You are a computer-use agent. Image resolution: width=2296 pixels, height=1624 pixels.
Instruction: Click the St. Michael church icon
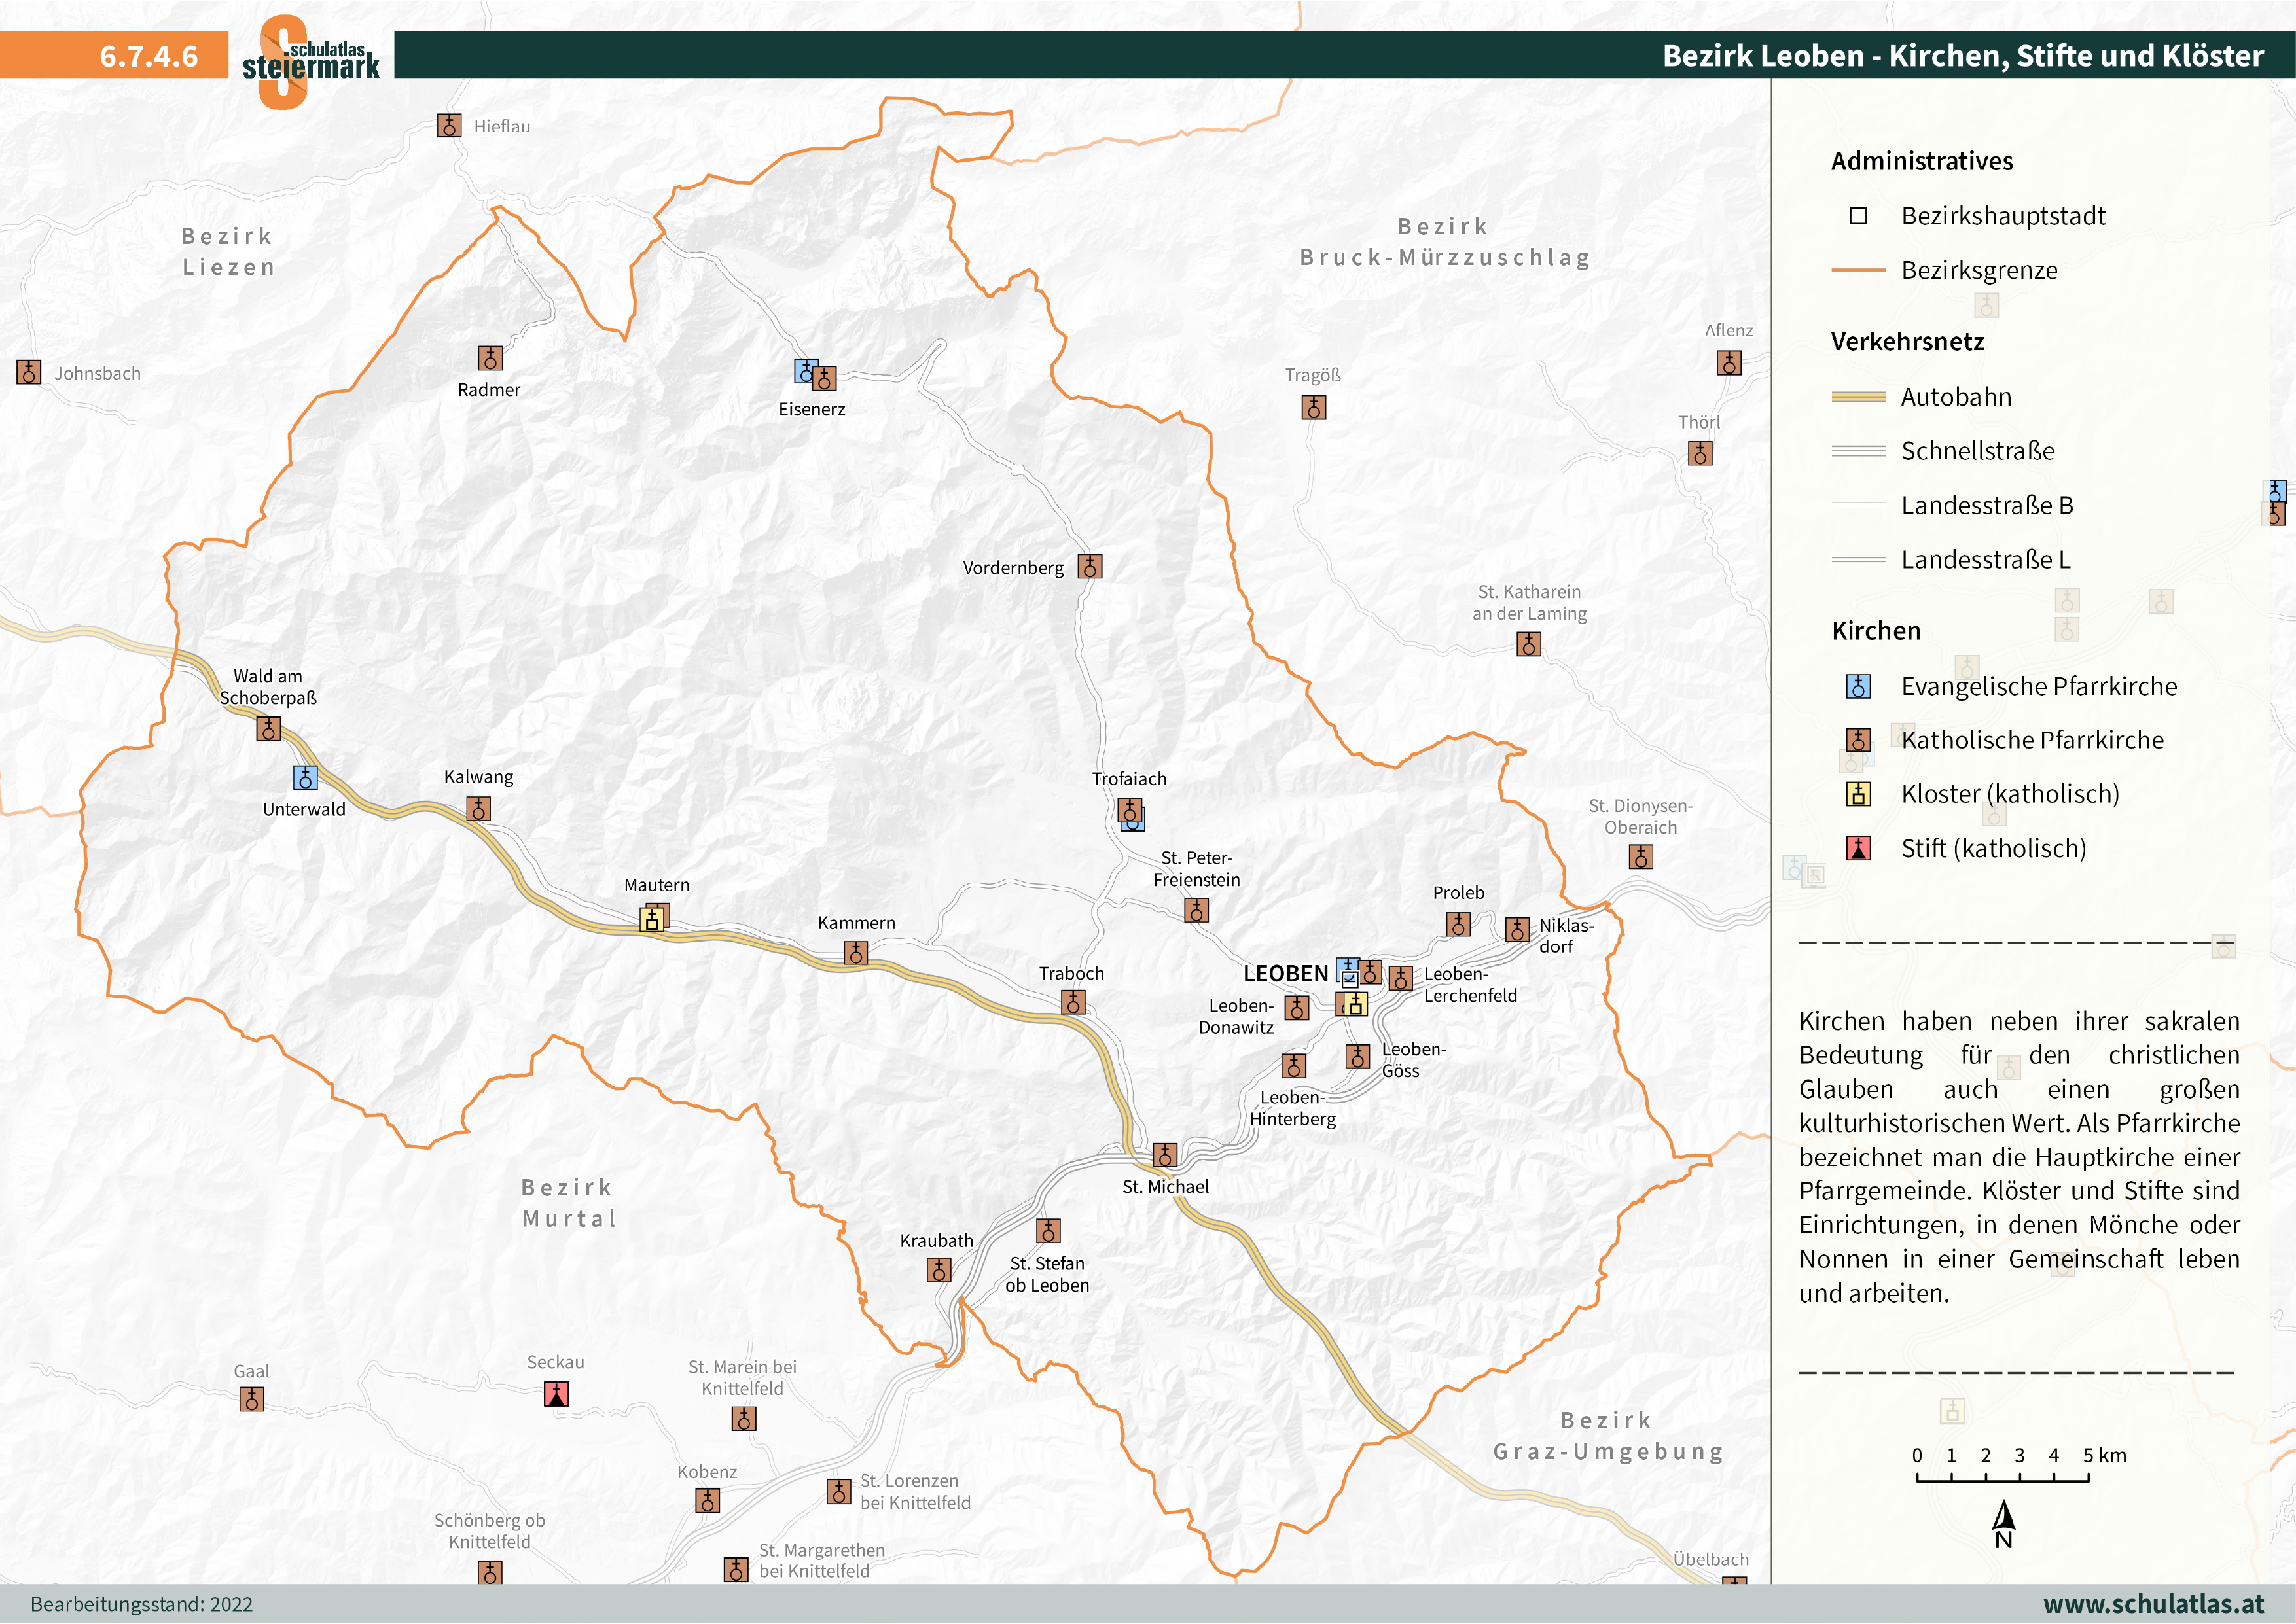coord(1165,1155)
